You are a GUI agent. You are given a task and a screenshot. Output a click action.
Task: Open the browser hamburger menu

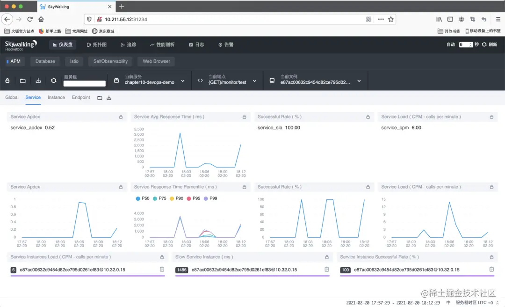pos(498,19)
